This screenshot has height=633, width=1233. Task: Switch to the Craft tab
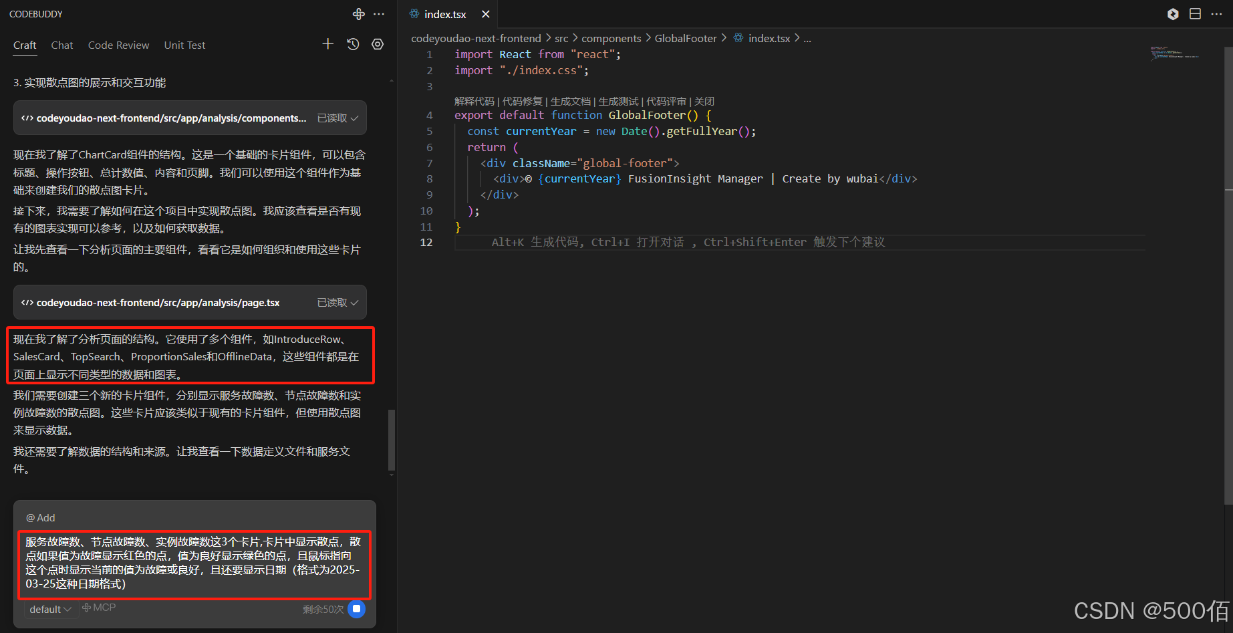coord(25,45)
